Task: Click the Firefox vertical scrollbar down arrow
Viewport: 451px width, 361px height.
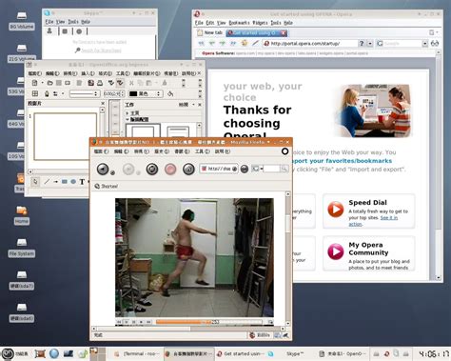Action: pyautogui.click(x=288, y=323)
